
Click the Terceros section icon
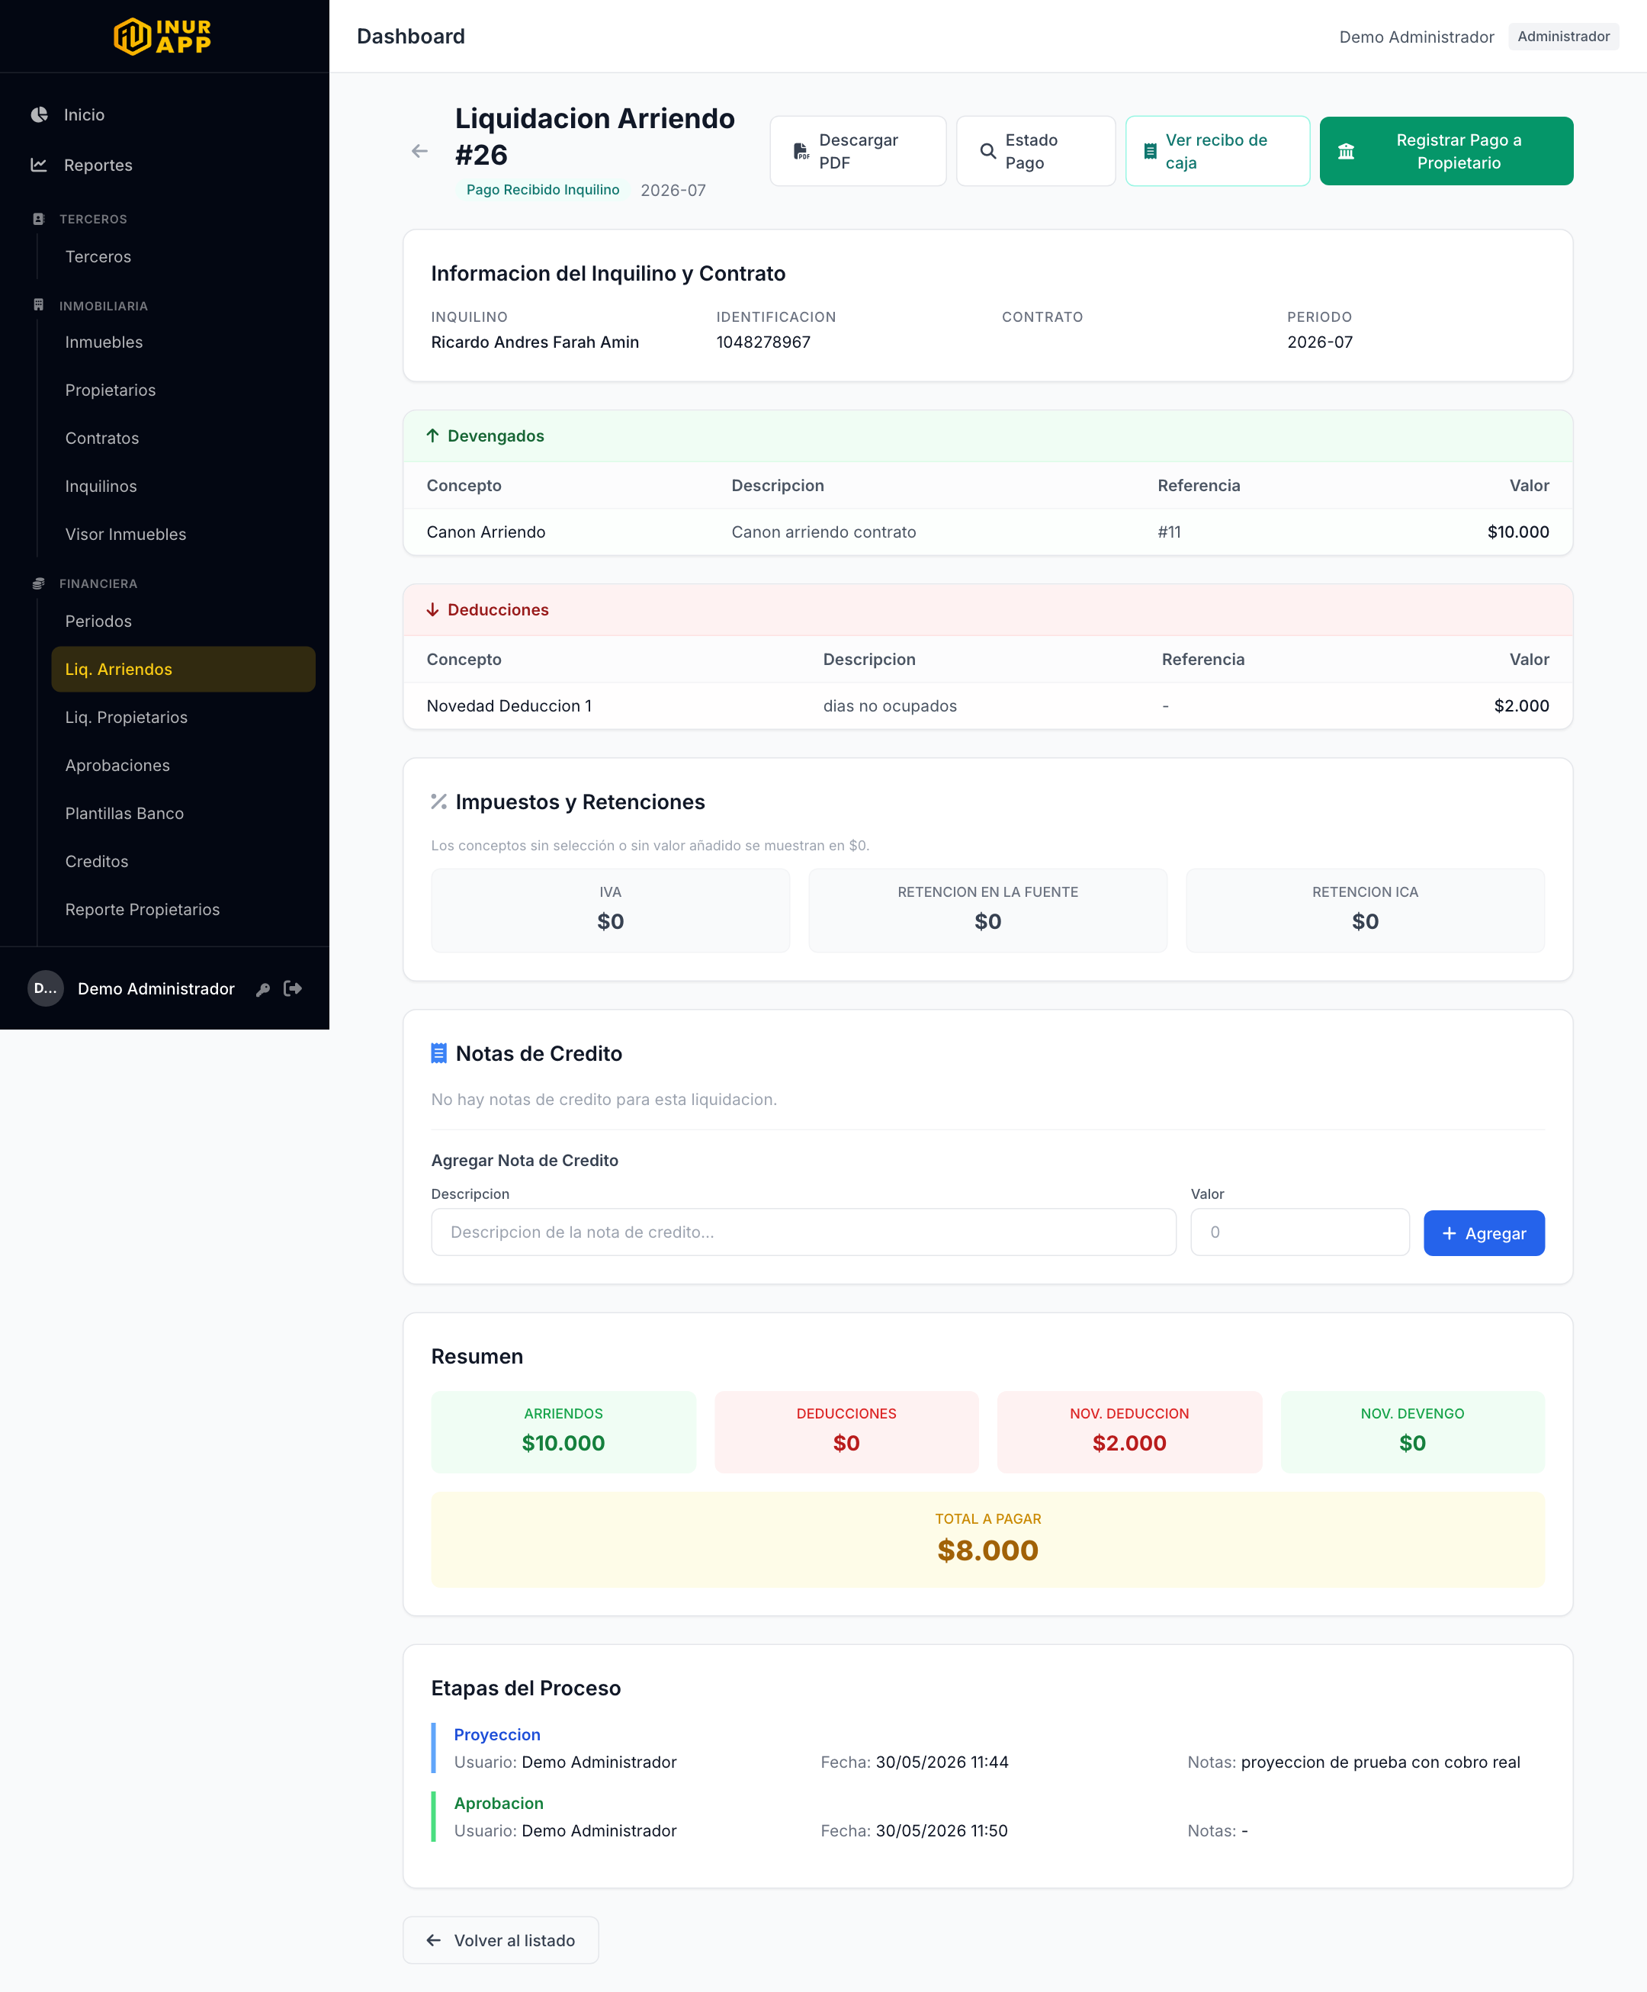(x=39, y=219)
